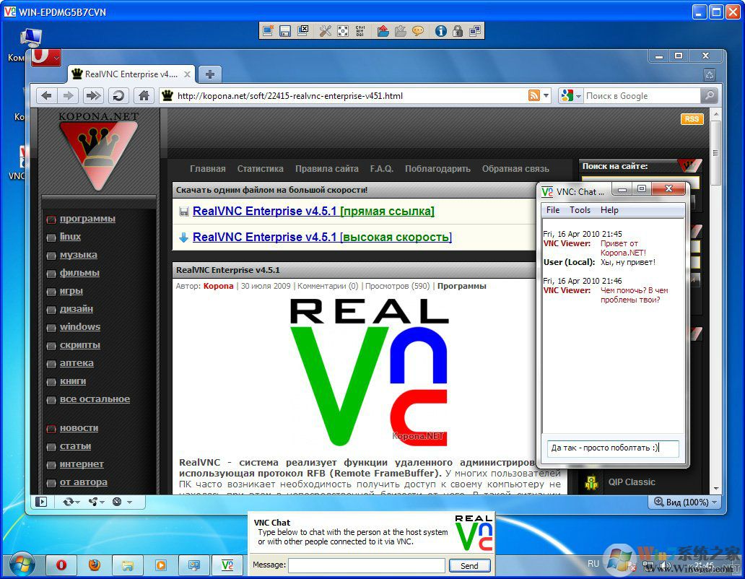Toggle full-screen mode from the VNC toolbar

coord(344,31)
